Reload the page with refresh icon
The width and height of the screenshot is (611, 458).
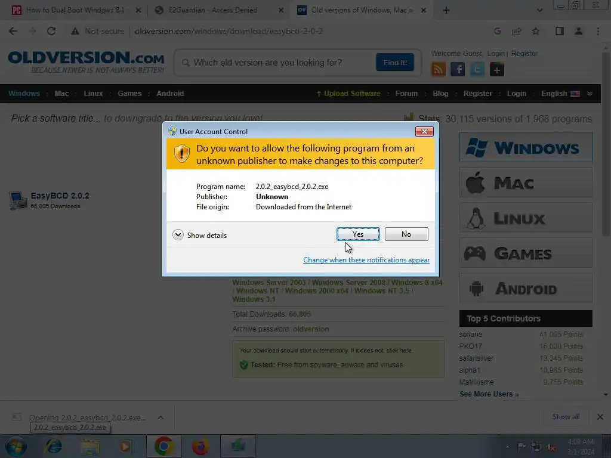tap(51, 31)
